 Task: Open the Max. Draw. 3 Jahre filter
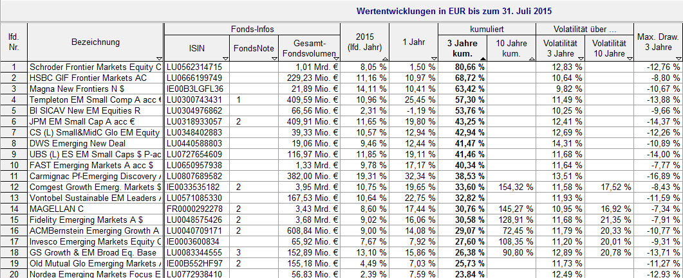(678, 58)
